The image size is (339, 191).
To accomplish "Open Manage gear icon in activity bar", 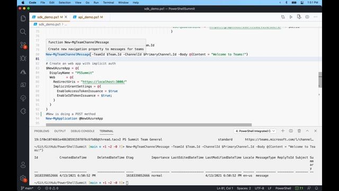I will point(23,178).
